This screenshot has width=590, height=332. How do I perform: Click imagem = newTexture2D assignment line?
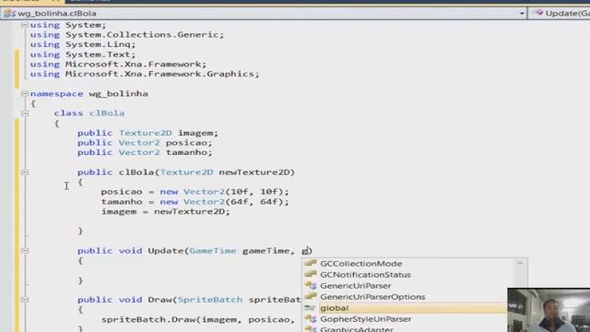[166, 211]
